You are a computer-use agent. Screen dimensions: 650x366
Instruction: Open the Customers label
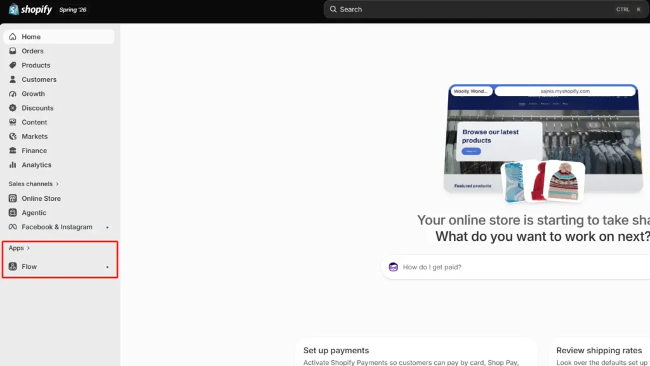pyautogui.click(x=39, y=79)
